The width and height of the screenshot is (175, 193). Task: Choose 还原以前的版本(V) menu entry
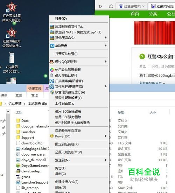79,152
